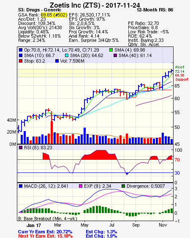The height and width of the screenshot is (238, 190).
Task: Click the 'Mar' axis label
Action: coord(57,225)
